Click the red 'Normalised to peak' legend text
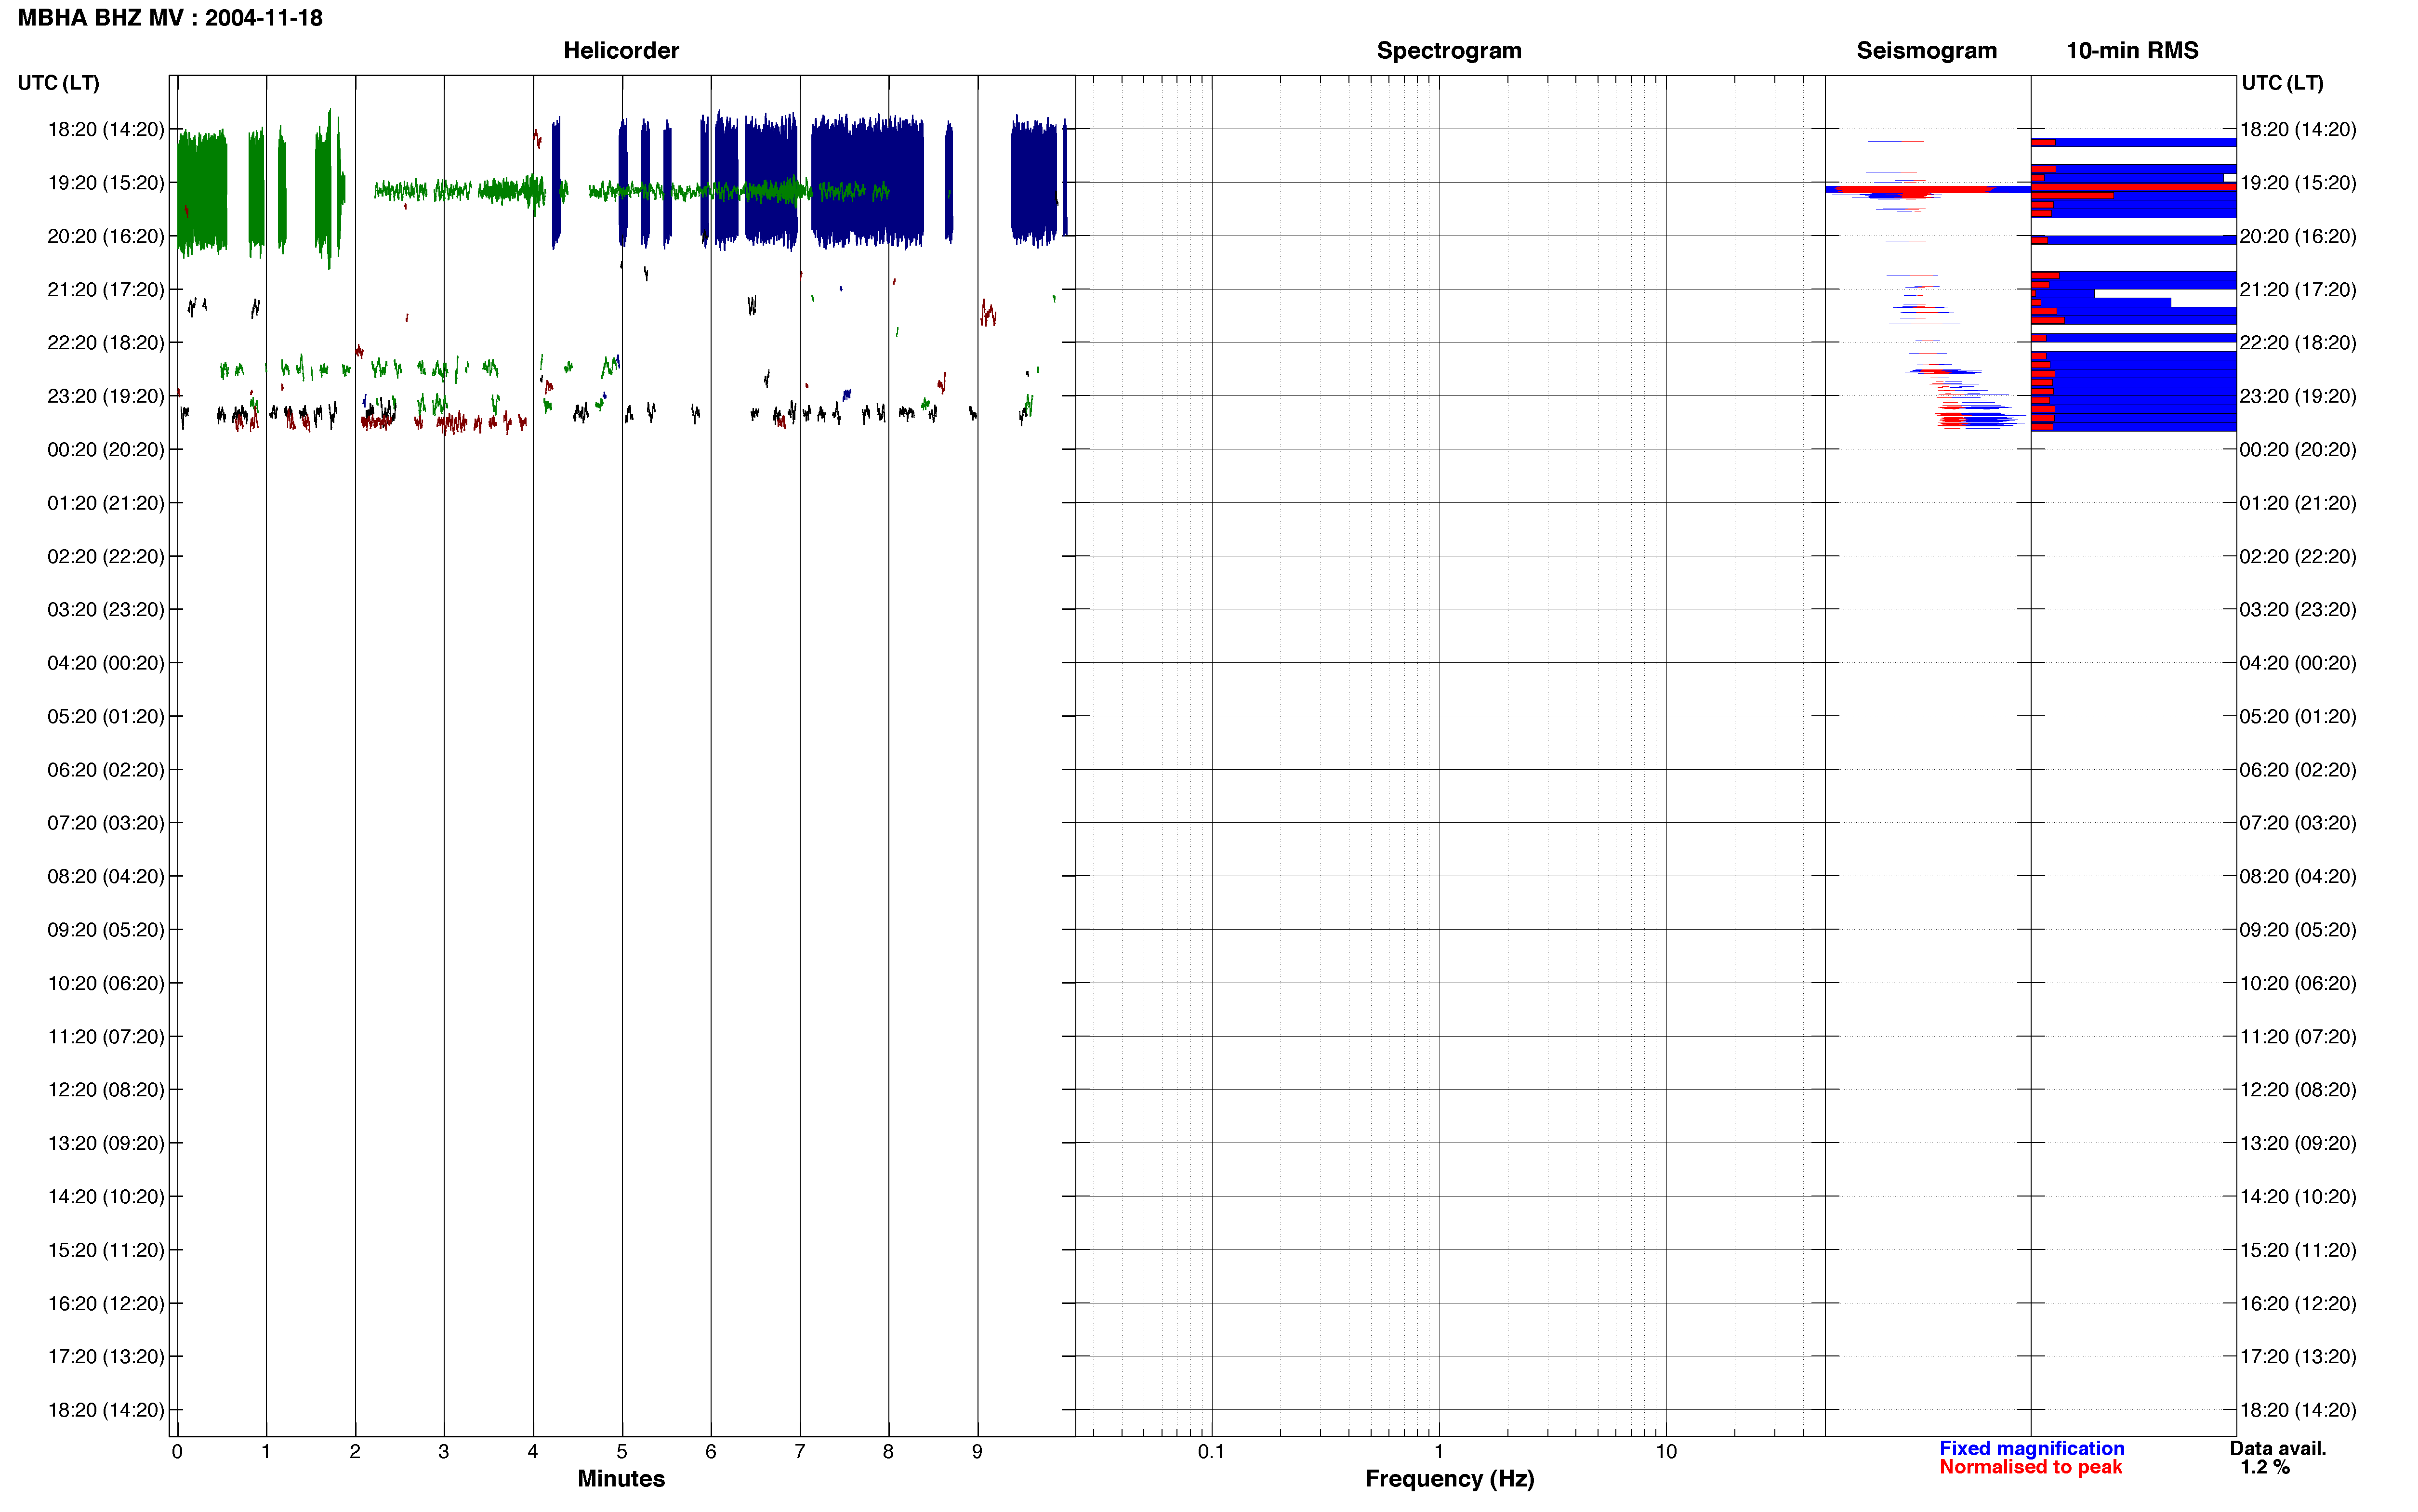The image size is (2418, 1512). [2030, 1467]
